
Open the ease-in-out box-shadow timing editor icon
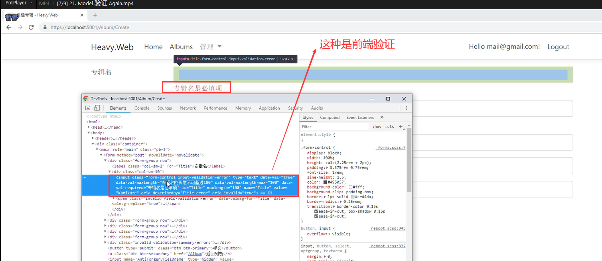(316, 212)
